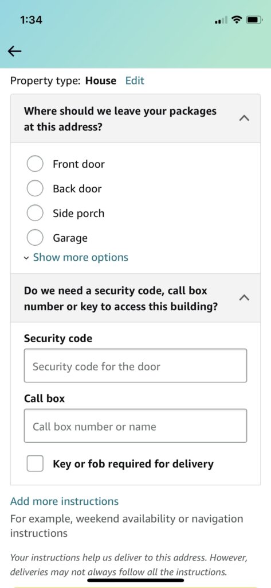Tap the Wi-Fi status icon

click(237, 20)
